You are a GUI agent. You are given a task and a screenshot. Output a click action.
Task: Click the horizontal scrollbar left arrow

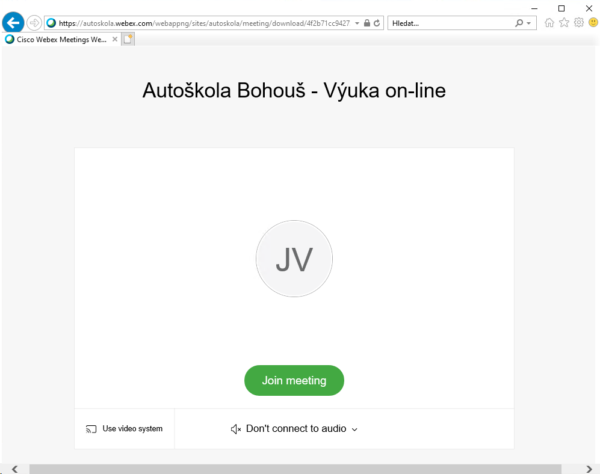pos(14,469)
